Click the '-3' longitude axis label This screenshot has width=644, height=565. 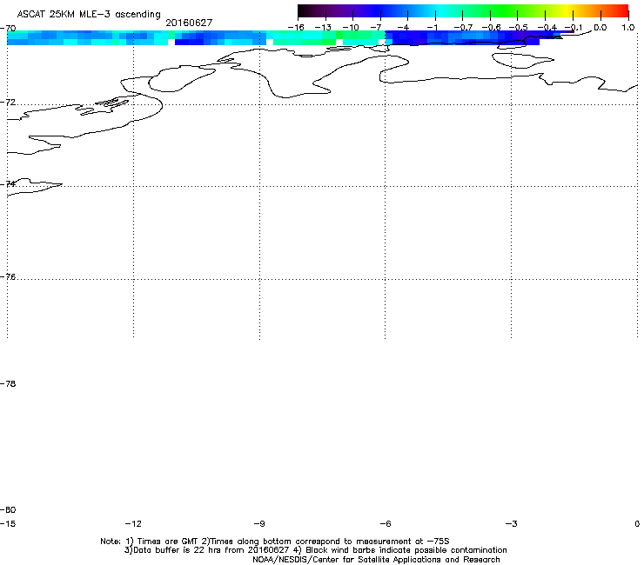point(512,523)
